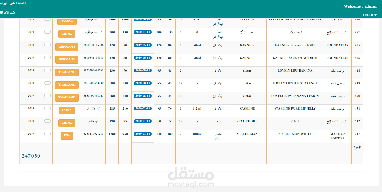Tick checkbox in GARNIER bb cream LIGHT row

point(47,45)
